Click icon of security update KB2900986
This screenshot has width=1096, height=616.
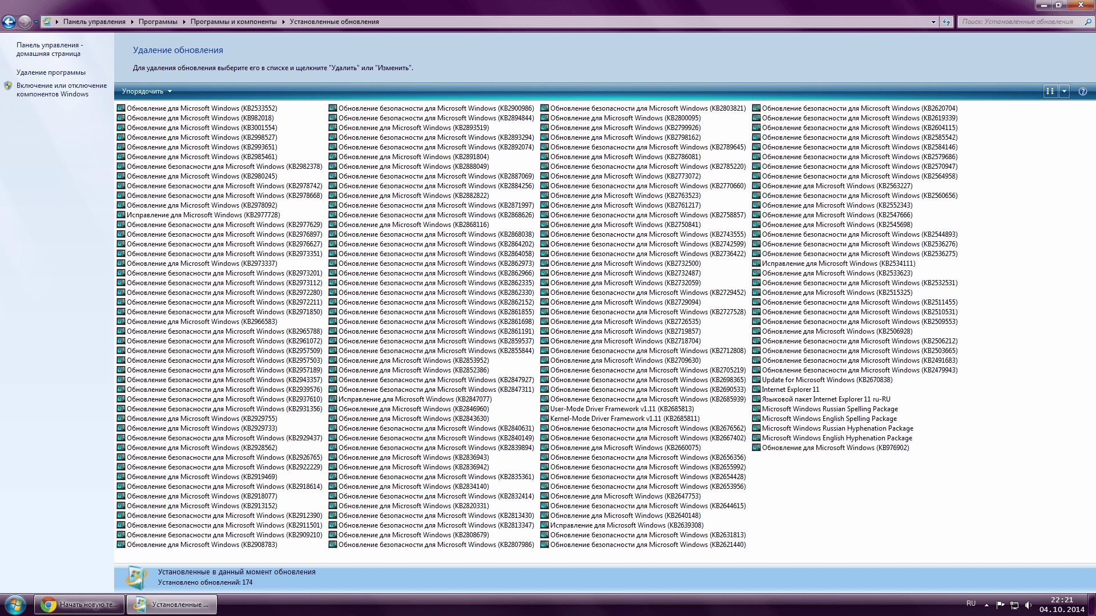(333, 108)
